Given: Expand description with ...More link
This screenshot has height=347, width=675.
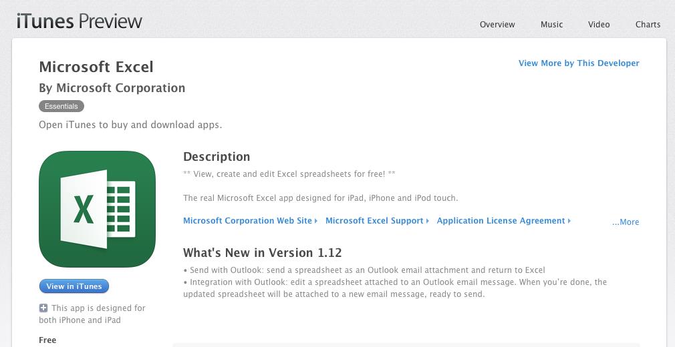Looking at the screenshot, I should pyautogui.click(x=626, y=222).
